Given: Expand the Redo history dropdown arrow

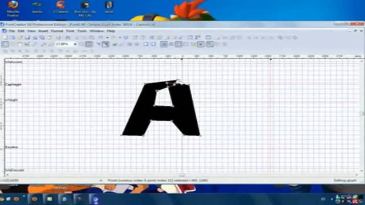Looking at the screenshot, I should (x=120, y=38).
